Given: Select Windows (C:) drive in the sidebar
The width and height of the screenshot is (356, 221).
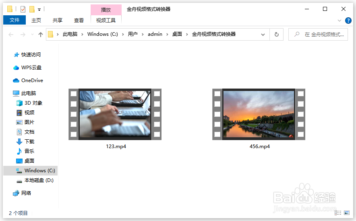Looking at the screenshot, I should click(31, 171).
